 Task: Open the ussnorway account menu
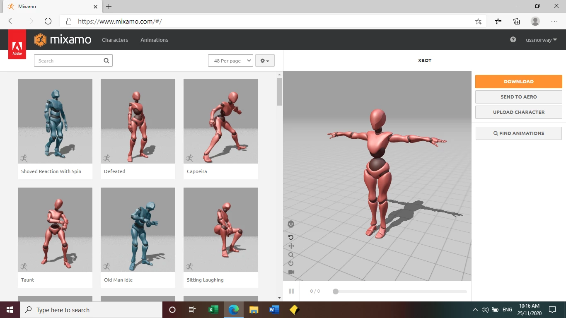click(541, 40)
